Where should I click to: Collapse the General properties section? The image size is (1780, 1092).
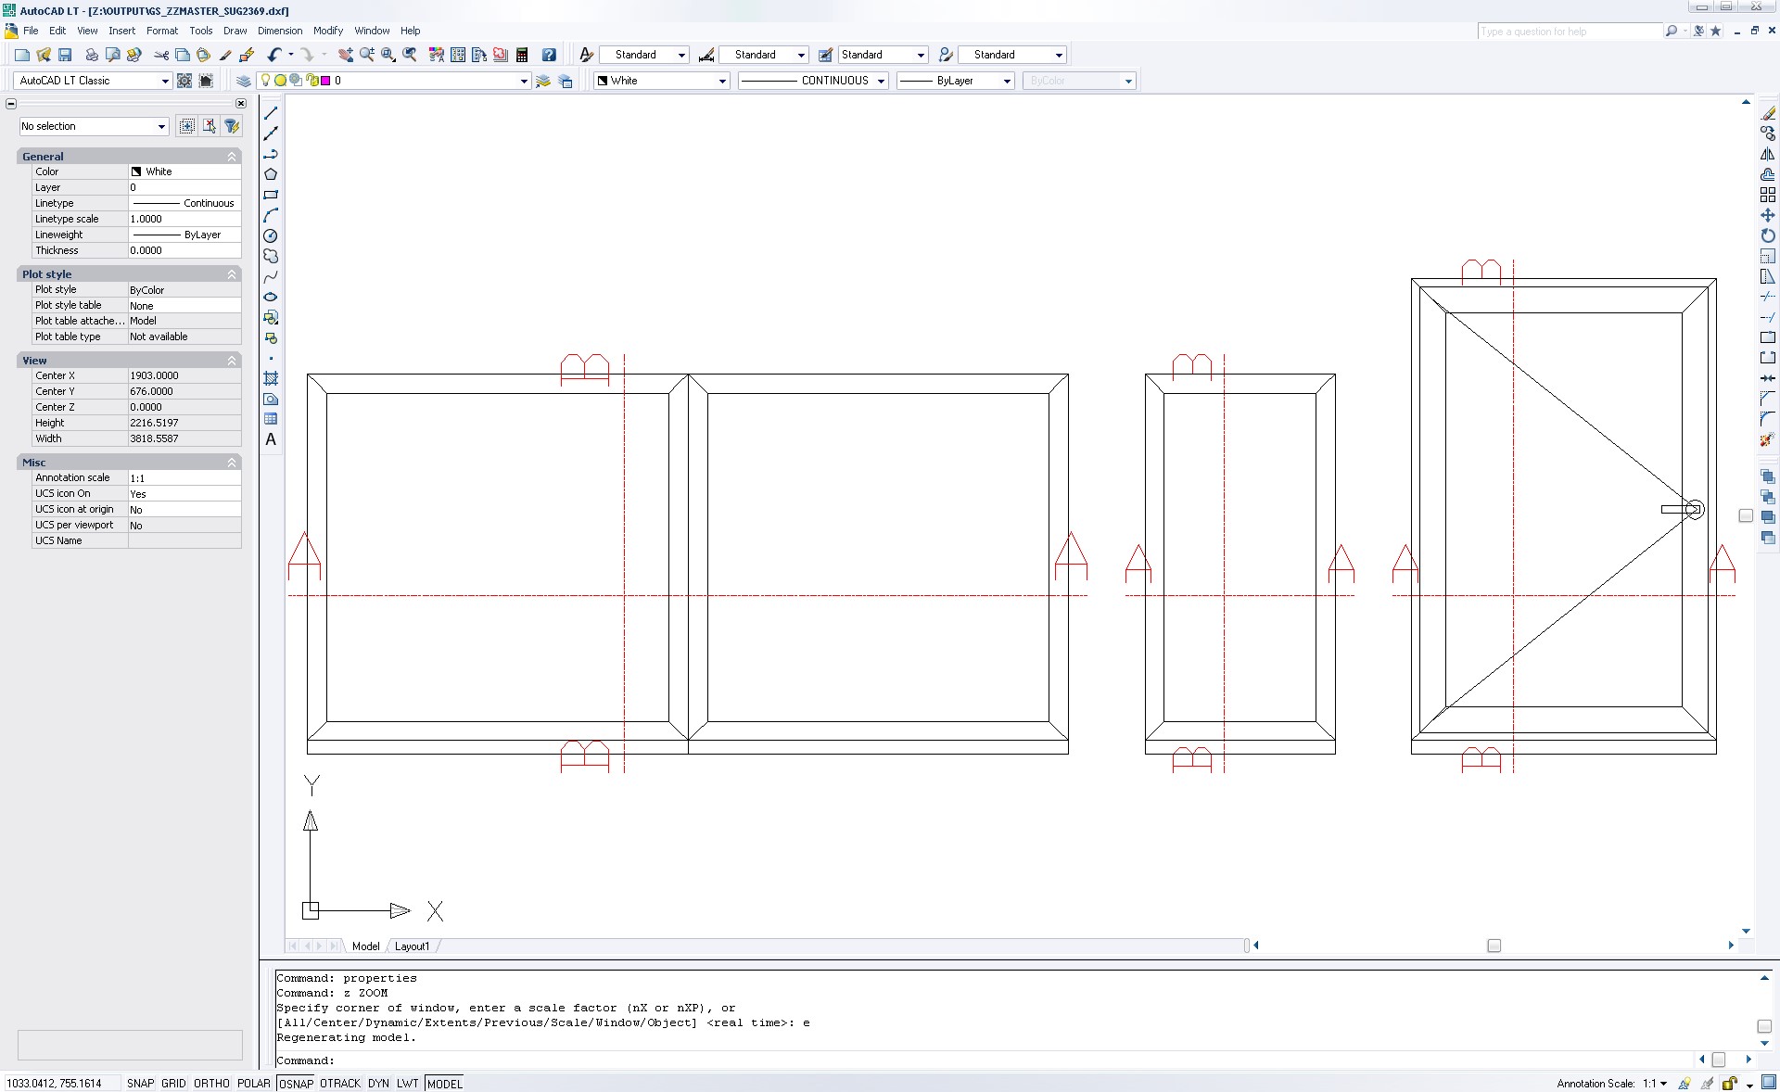[x=232, y=157]
